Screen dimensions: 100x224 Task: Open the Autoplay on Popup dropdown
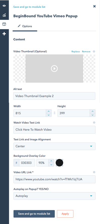55,196
